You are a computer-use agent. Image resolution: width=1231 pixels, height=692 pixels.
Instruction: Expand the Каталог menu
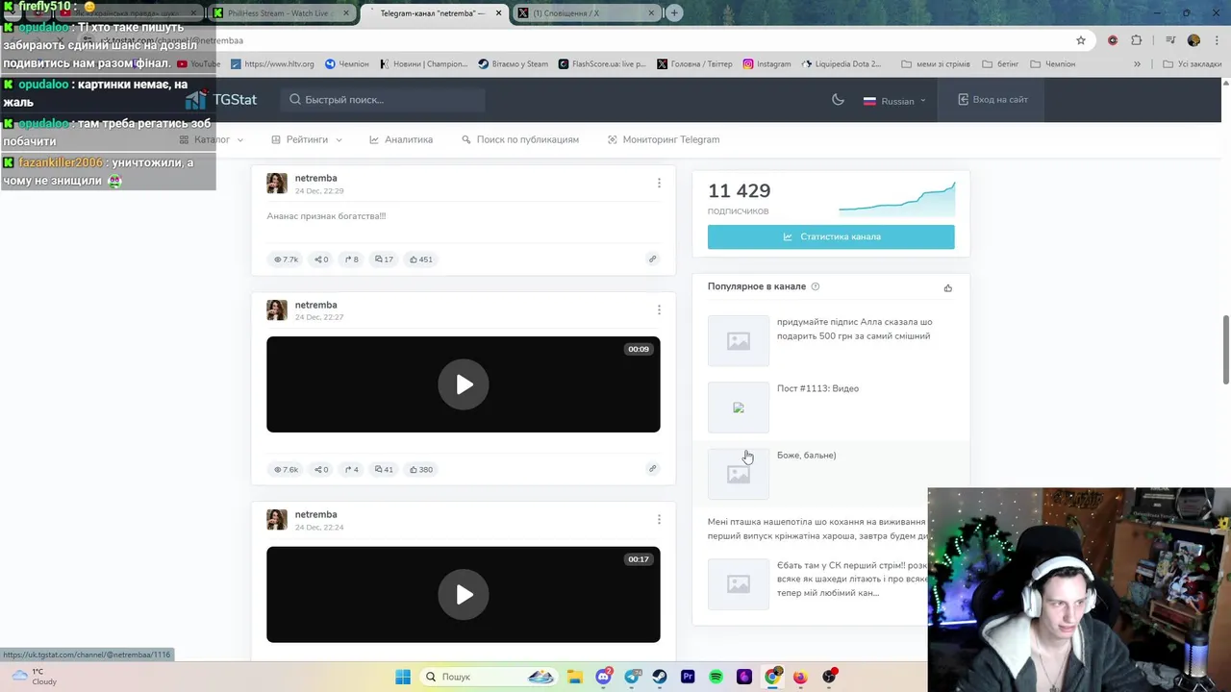pyautogui.click(x=212, y=139)
